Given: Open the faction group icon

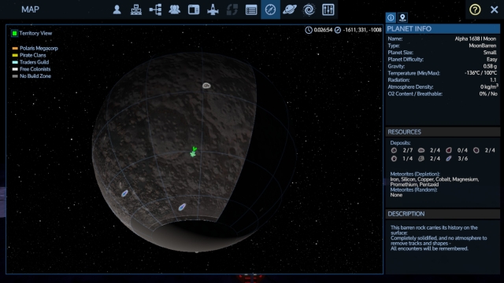Looking at the screenshot, I should [x=175, y=9].
